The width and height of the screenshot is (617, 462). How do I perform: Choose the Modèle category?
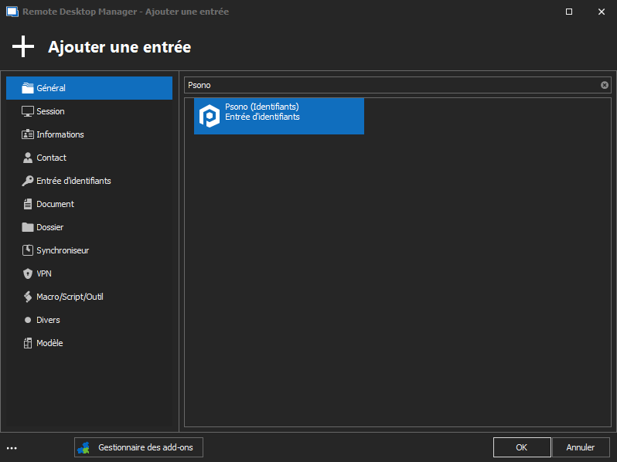[49, 343]
